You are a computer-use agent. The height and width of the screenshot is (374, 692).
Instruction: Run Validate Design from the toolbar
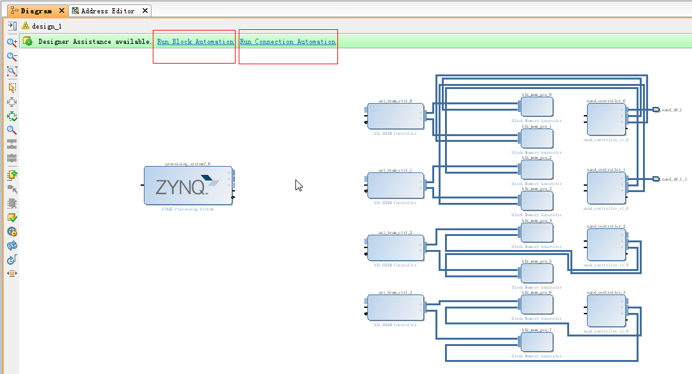point(11,218)
